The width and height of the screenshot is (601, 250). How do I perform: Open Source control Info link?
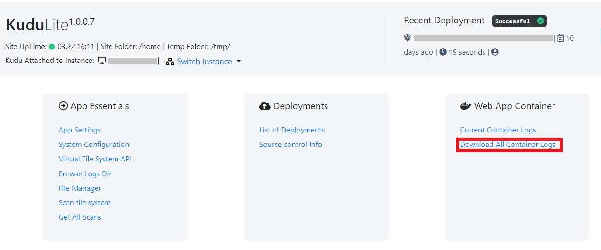(x=290, y=145)
